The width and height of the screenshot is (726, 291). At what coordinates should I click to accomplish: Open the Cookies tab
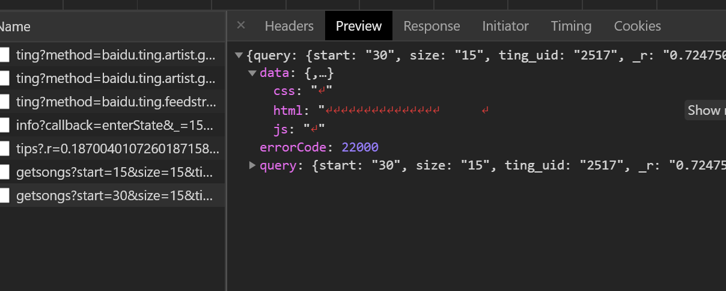pos(637,26)
